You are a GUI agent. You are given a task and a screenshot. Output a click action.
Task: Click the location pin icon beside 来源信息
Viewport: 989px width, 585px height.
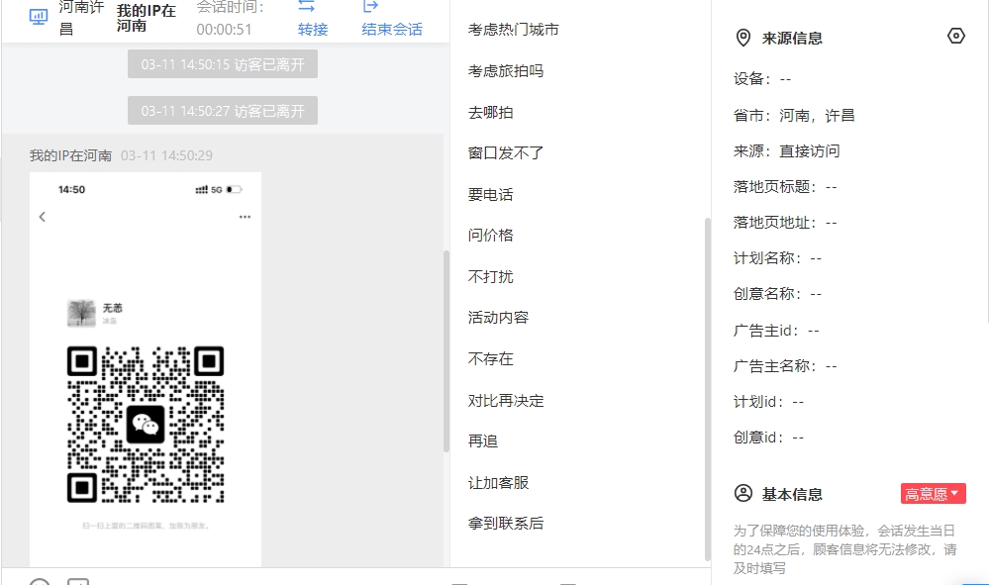click(x=743, y=38)
